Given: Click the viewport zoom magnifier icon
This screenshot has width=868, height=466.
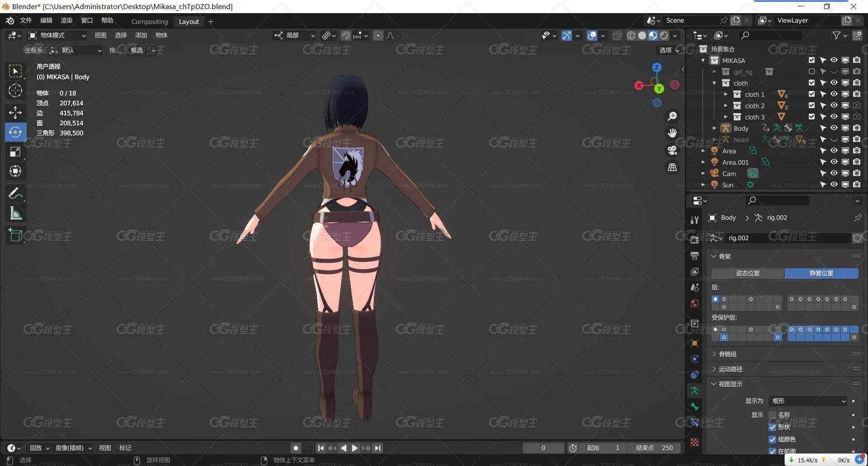Looking at the screenshot, I should pyautogui.click(x=673, y=116).
